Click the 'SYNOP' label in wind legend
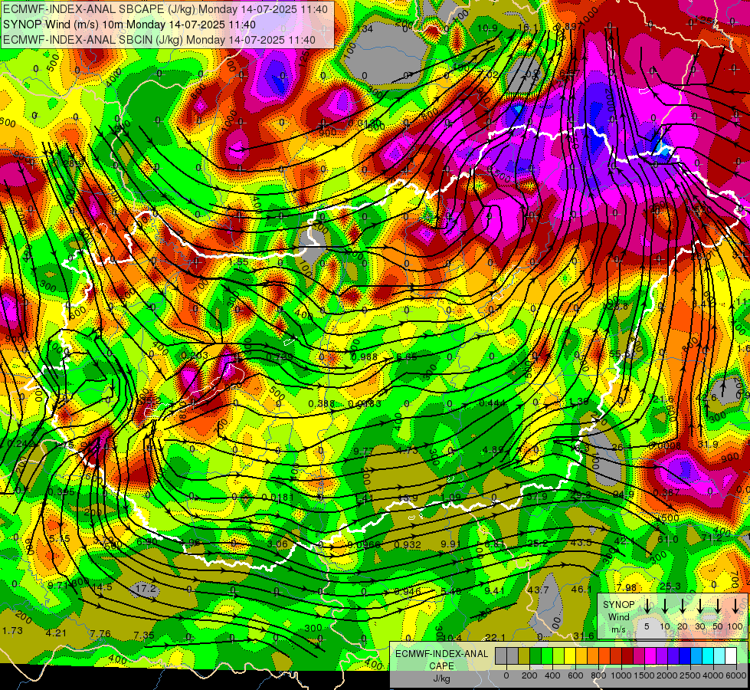Screen dimensions: 750x690 click(x=618, y=605)
